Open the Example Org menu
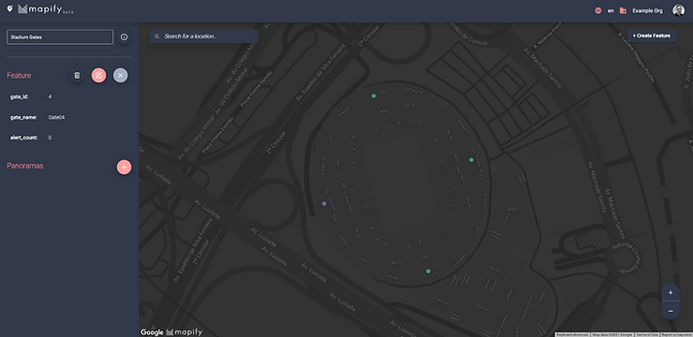 click(x=647, y=10)
